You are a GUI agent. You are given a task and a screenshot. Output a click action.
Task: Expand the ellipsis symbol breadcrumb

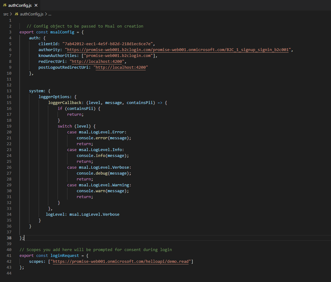click(x=49, y=14)
